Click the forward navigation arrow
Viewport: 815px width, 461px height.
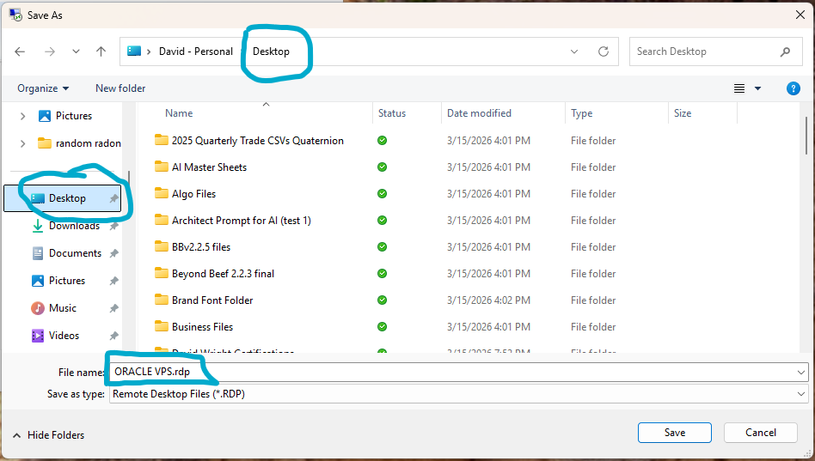50,52
